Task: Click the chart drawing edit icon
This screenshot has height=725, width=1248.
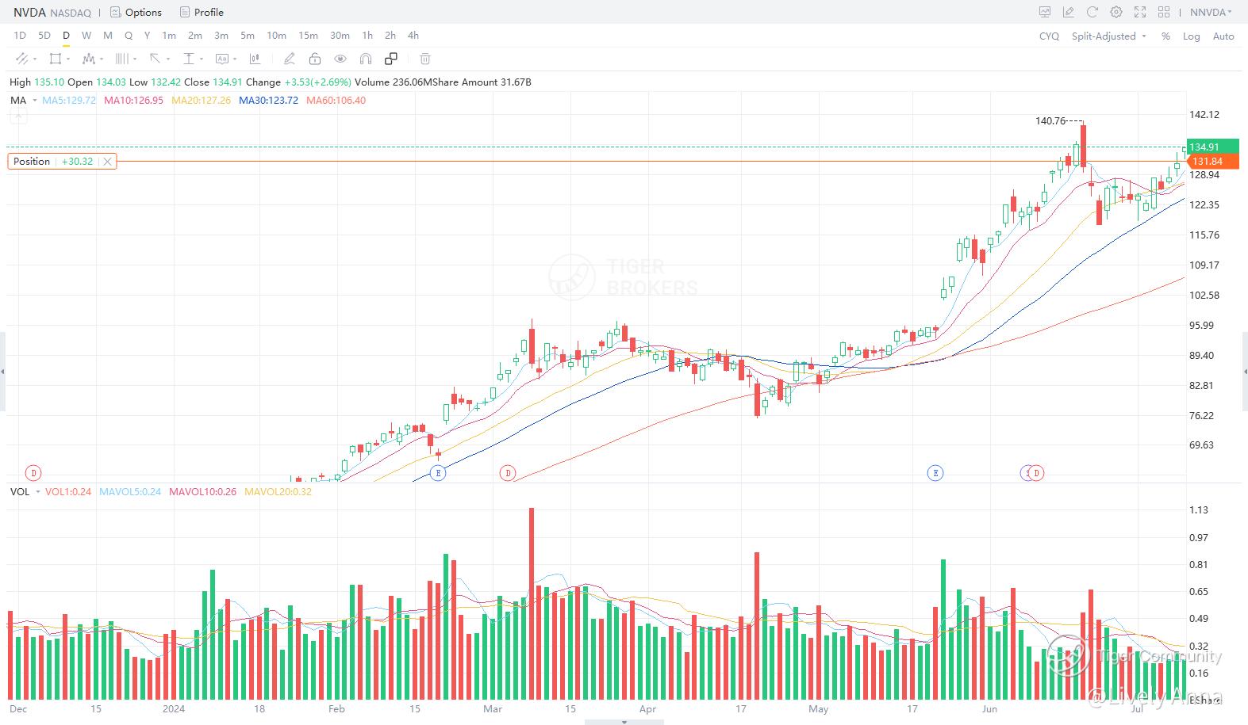Action: point(1069,12)
